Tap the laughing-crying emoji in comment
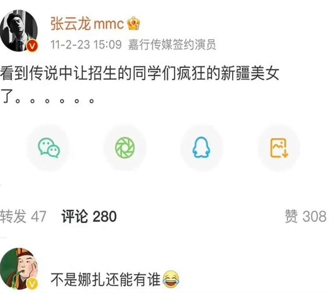The image size is (334, 293). coord(171,280)
